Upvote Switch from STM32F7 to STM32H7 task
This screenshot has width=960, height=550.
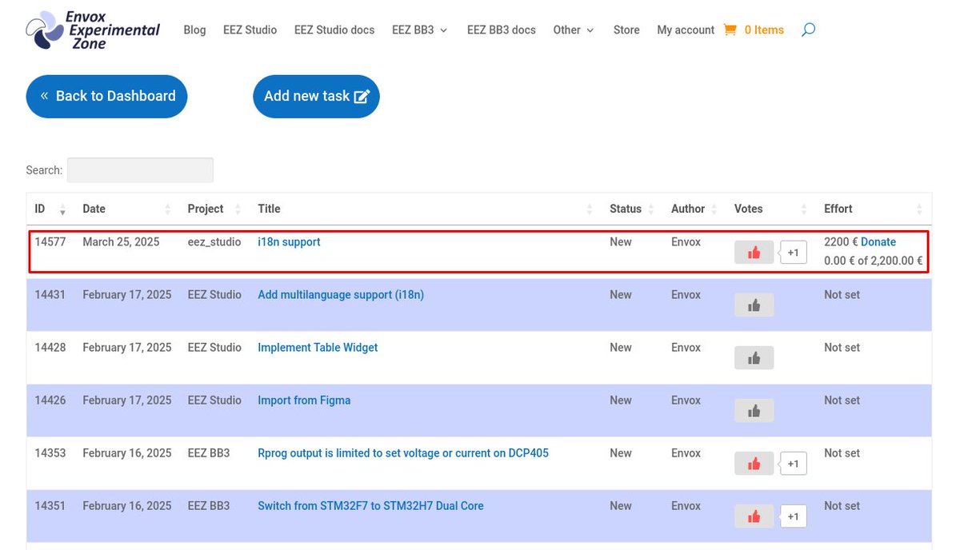coord(754,516)
